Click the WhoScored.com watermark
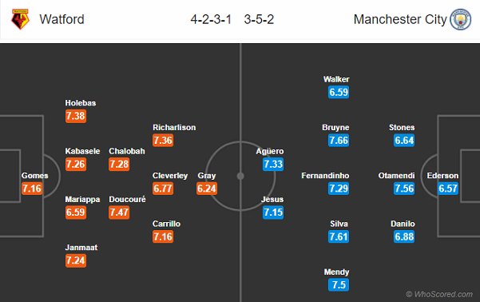The width and height of the screenshot is (480, 302). 439,294
